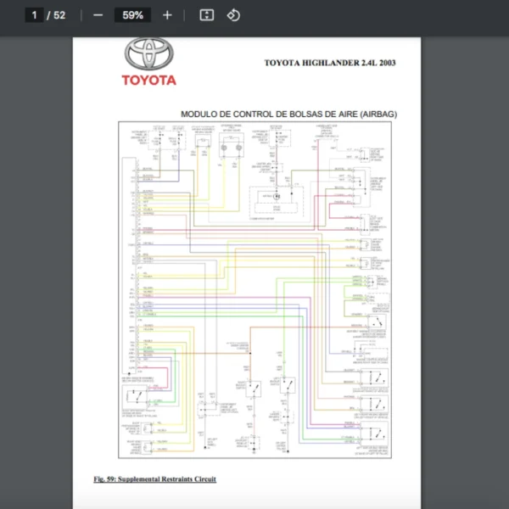Click the TOYOTA HIGHLANDER 2.4L 2003 heading

329,63
